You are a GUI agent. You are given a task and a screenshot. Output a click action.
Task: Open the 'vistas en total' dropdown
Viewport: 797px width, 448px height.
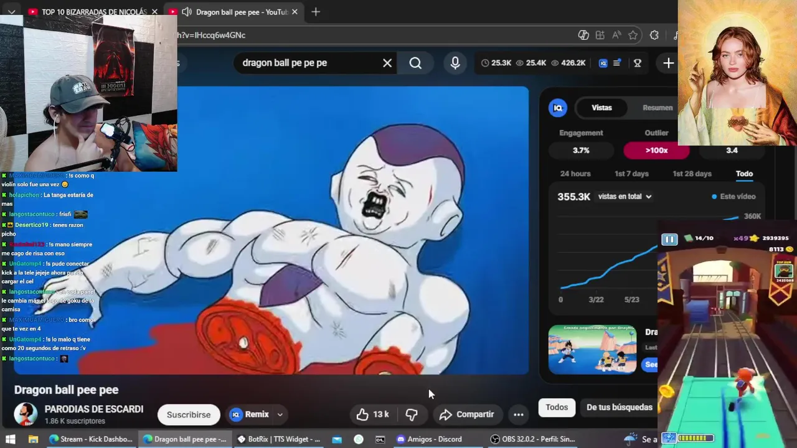pyautogui.click(x=625, y=197)
